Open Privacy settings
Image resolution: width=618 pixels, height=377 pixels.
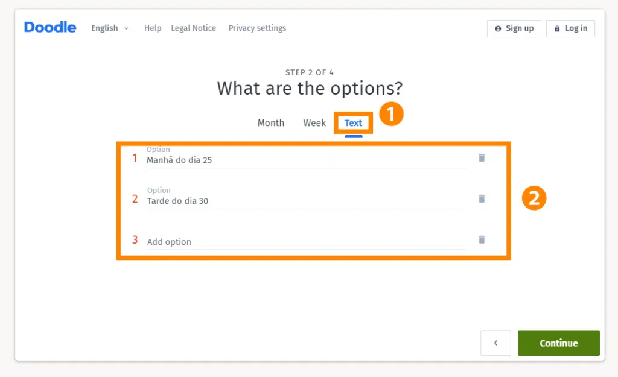257,28
